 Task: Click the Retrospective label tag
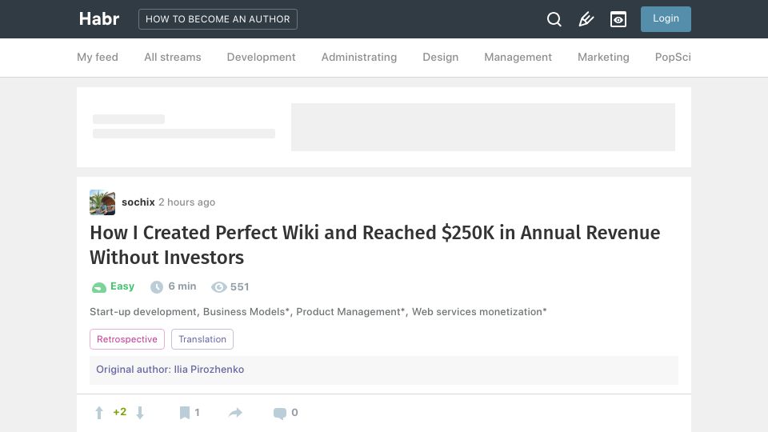point(127,339)
